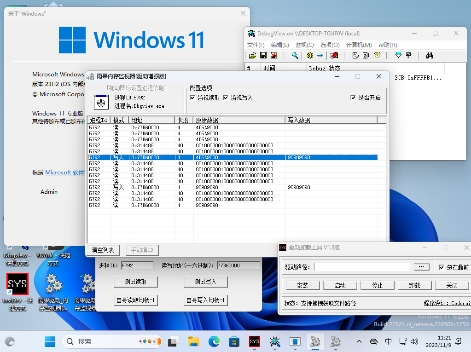The image size is (471, 352).
Task: Toggle 总在最前 always-on-top checkbox
Action: 442,267
